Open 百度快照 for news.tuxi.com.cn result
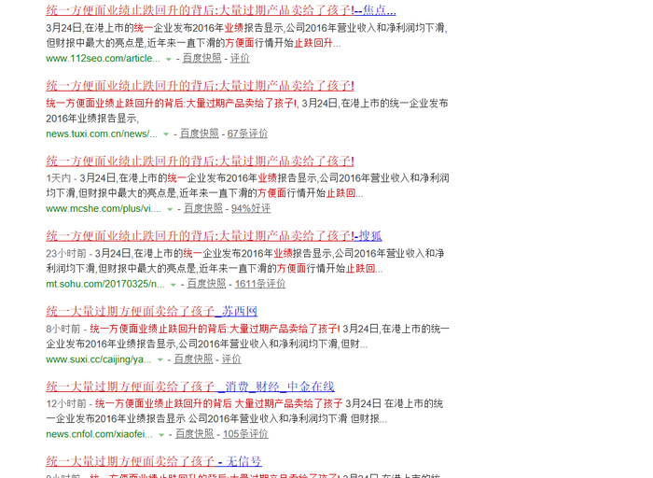 200,134
